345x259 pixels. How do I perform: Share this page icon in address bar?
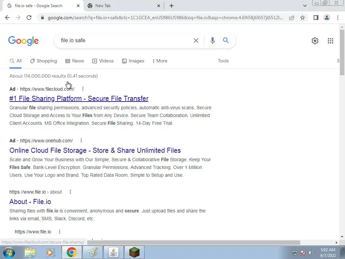pyautogui.click(x=292, y=18)
